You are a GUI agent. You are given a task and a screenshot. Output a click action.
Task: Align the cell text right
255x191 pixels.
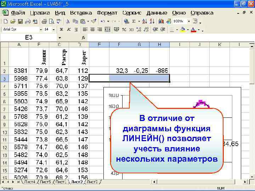tap(100, 29)
